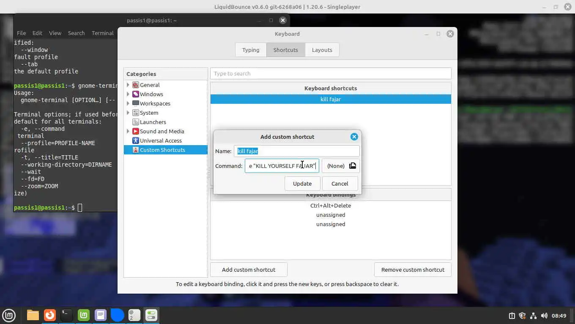
Task: Click the Workspaces category icon
Action: [x=136, y=103]
